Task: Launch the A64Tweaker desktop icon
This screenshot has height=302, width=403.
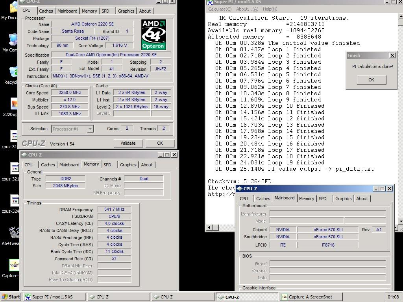Action: coord(14,233)
